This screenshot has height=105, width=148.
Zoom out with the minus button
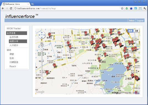click(x=42, y=78)
